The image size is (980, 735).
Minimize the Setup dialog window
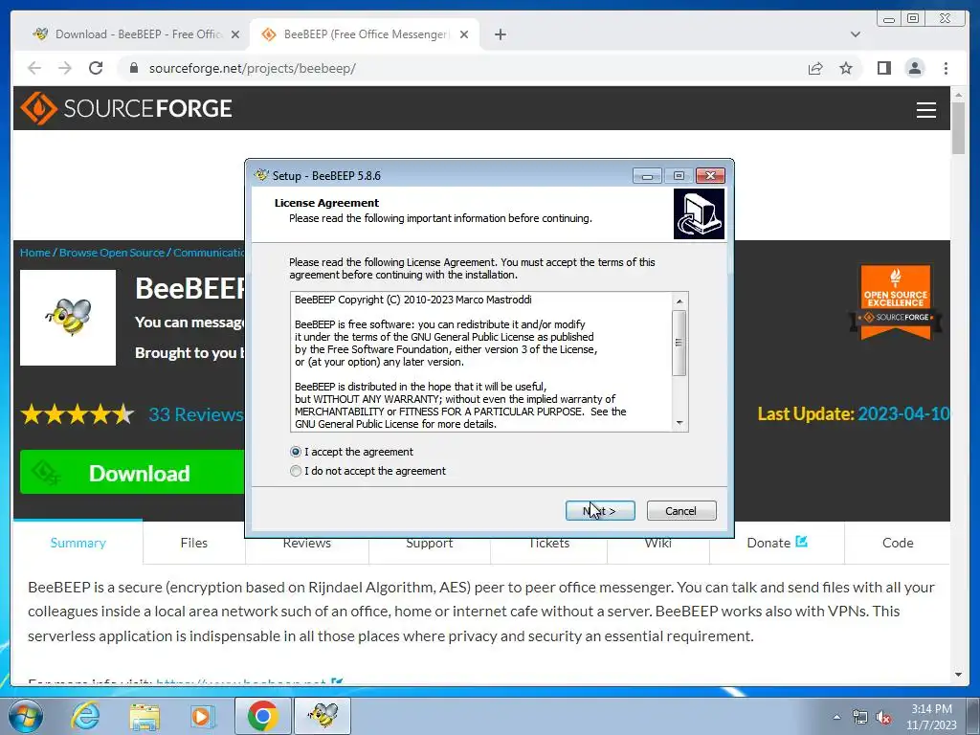tap(647, 176)
